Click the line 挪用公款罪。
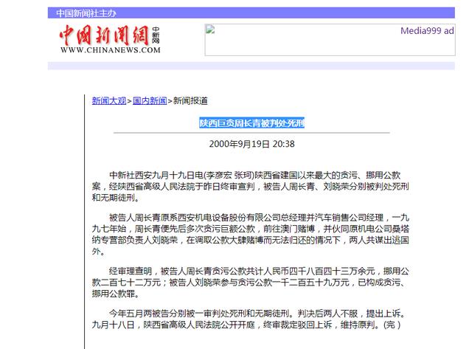The image size is (469, 349). coord(116,294)
